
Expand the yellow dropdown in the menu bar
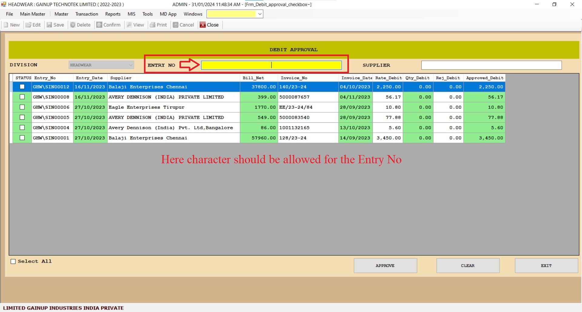[260, 14]
